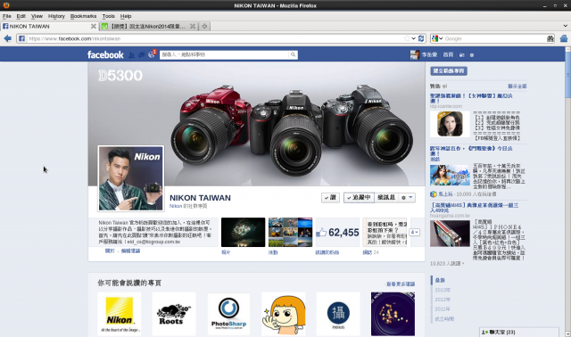Viewport: 571px width, 337px height.
Task: Expand the page apps dropdown showing 4
Action: (x=415, y=232)
